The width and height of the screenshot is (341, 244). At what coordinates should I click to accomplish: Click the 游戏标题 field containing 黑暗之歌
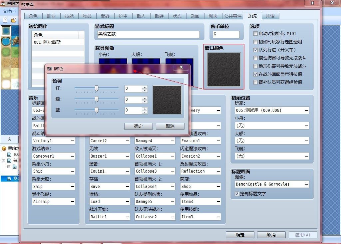pyautogui.click(x=148, y=34)
